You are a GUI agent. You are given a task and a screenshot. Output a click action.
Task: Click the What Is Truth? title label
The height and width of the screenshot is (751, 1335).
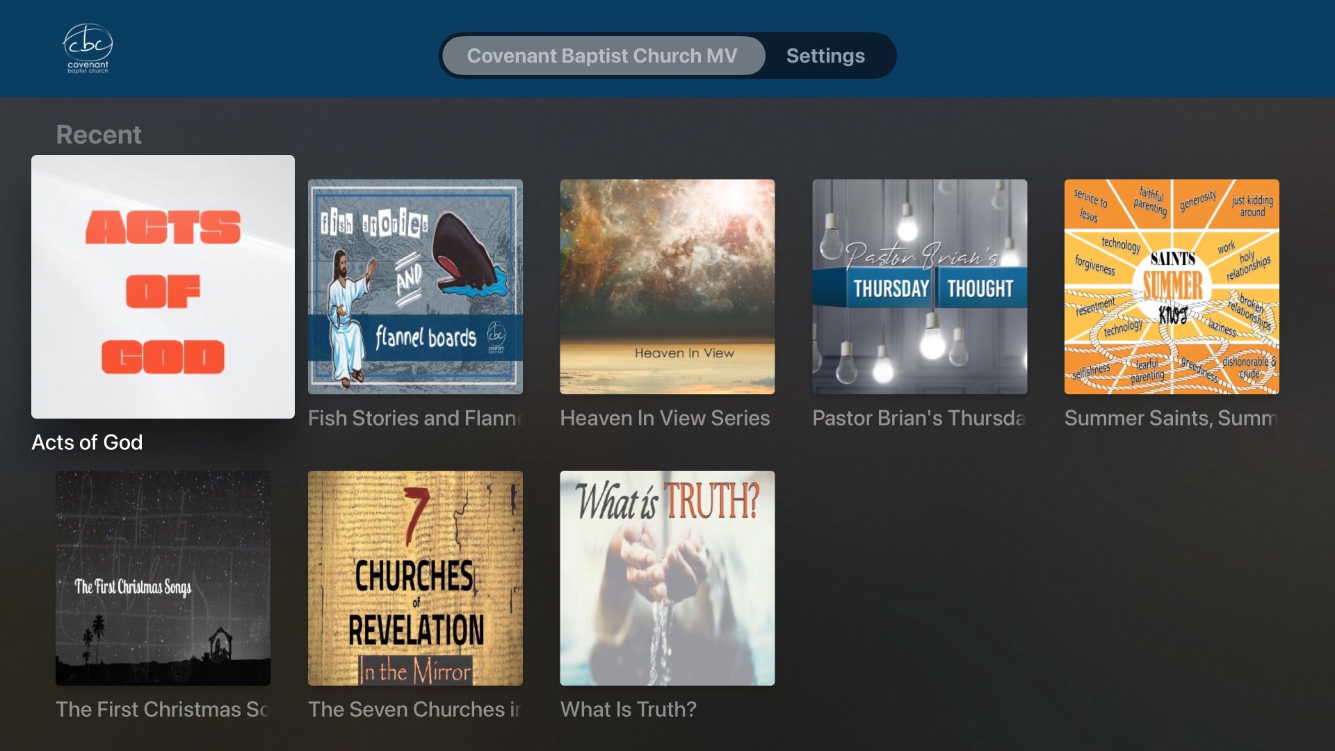coord(629,709)
